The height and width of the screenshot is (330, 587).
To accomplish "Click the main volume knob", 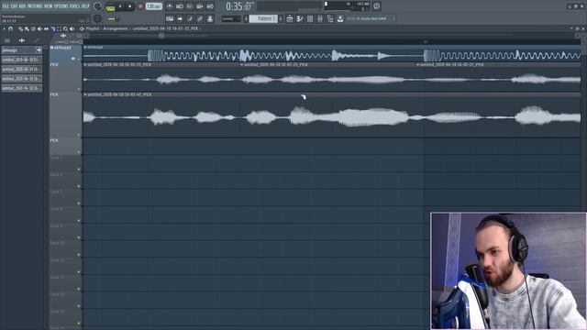I will point(97,6).
